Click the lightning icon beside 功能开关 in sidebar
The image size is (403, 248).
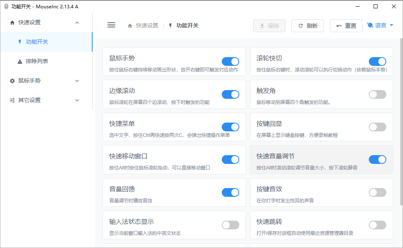pyautogui.click(x=20, y=42)
